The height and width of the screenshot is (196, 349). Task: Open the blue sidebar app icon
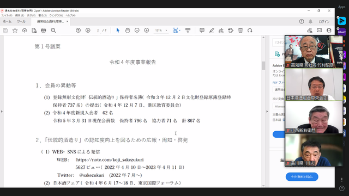click(x=341, y=21)
